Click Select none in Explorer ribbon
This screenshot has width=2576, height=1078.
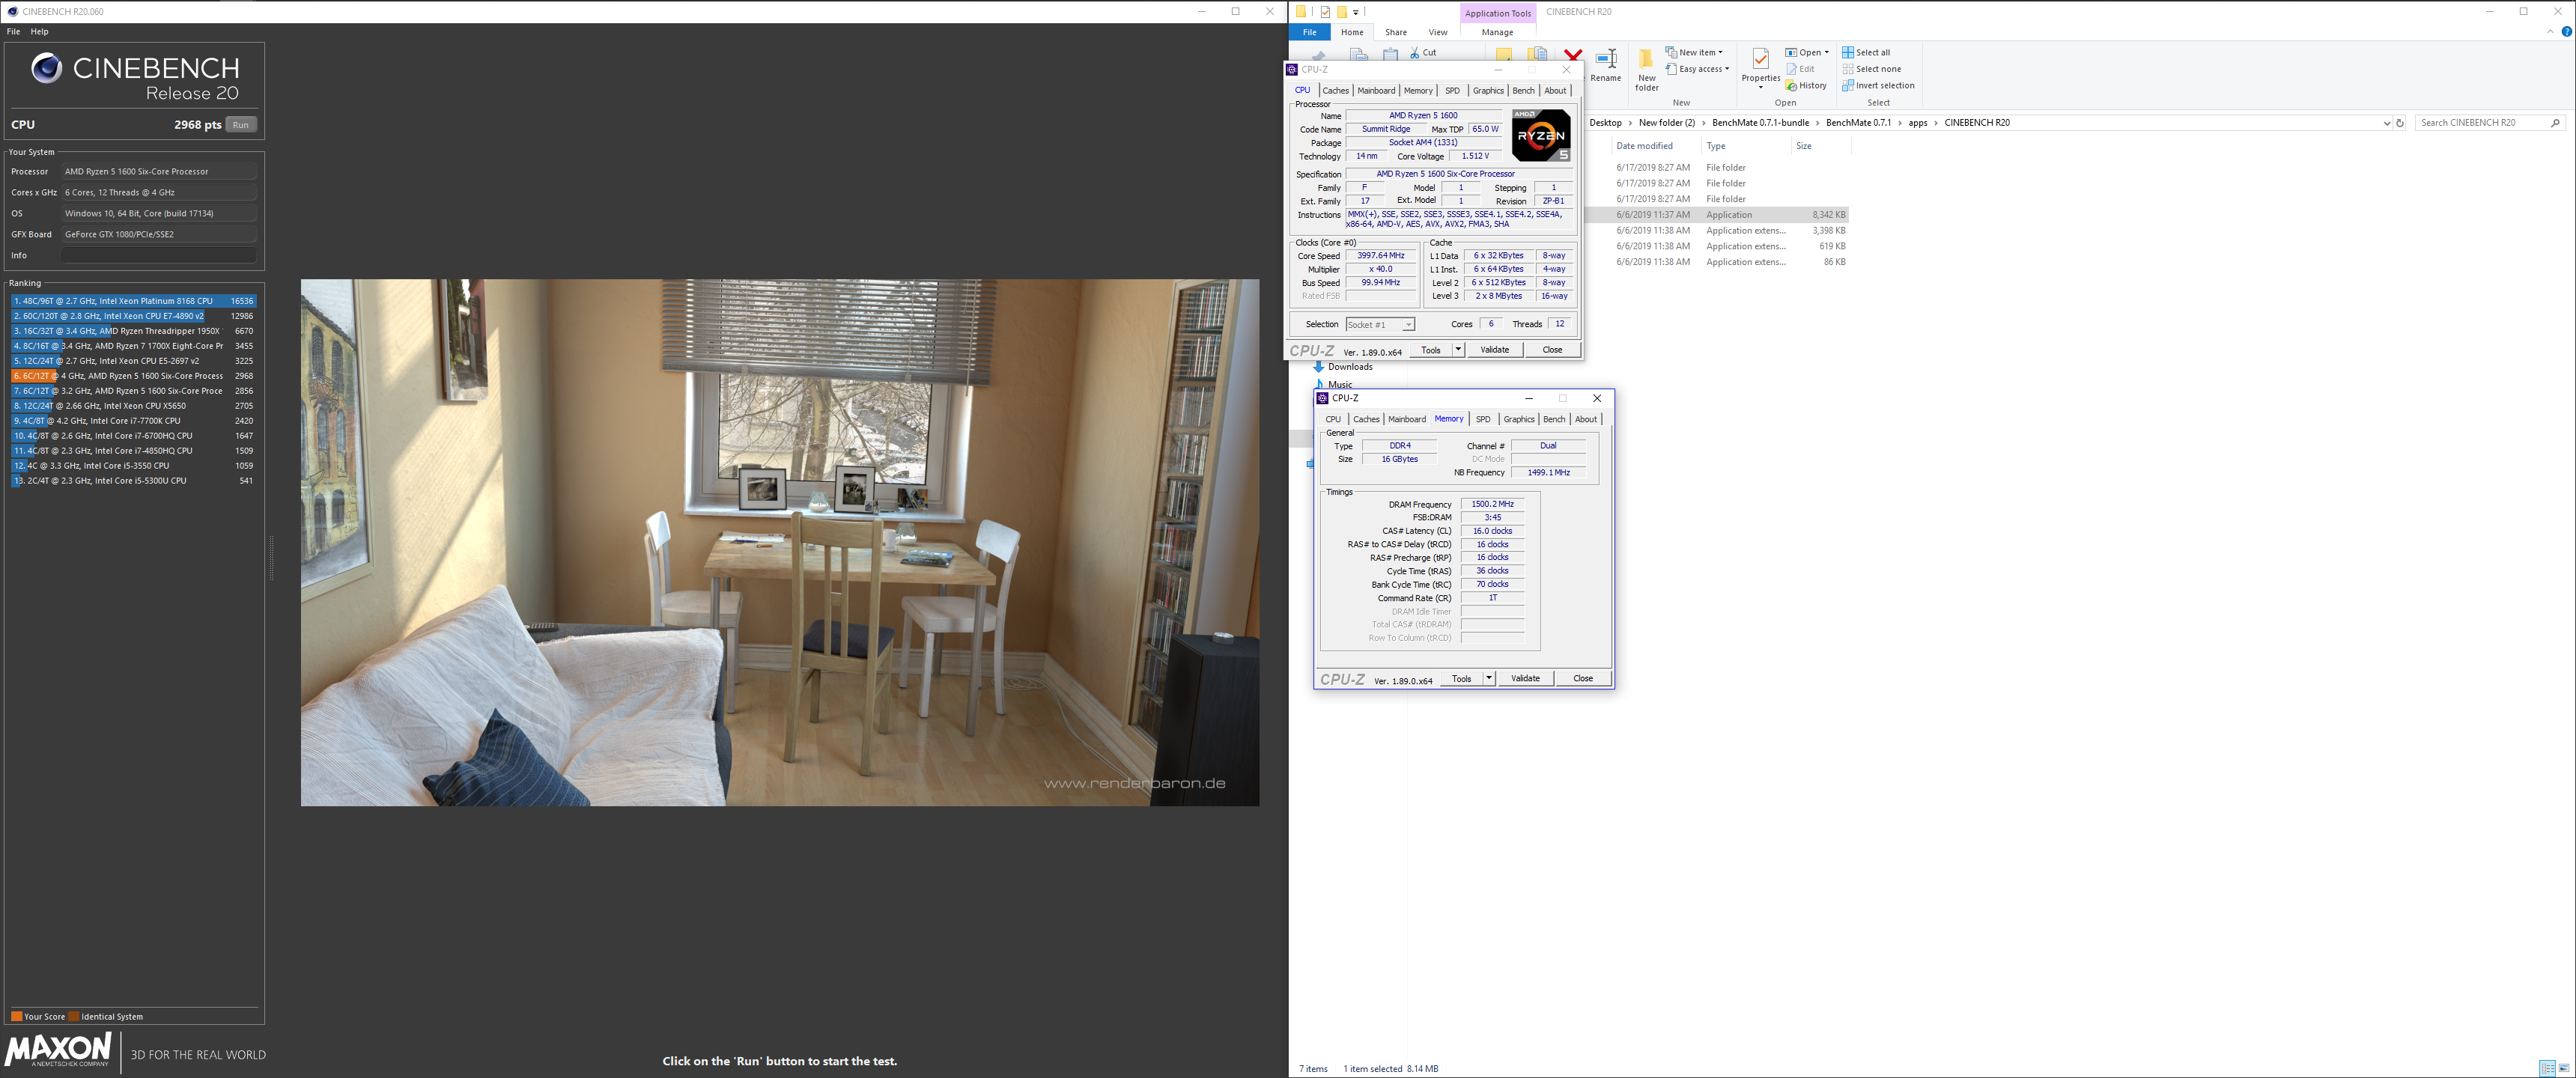click(x=1872, y=70)
